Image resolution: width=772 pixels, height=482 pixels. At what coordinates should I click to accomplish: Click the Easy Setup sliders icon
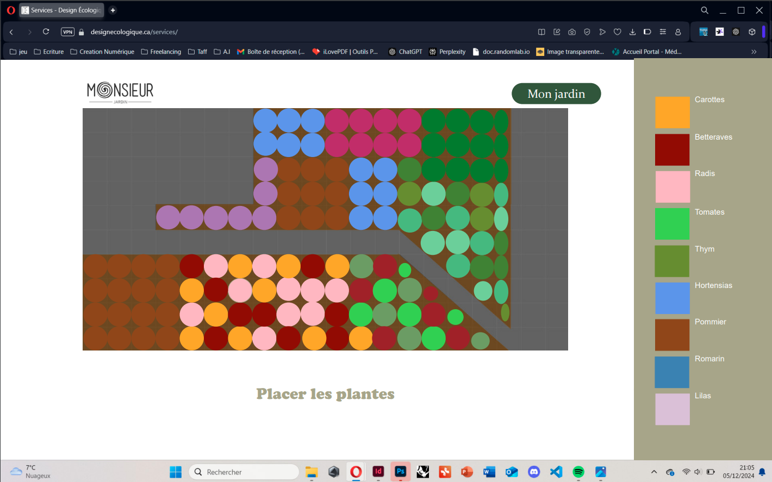coord(663,32)
